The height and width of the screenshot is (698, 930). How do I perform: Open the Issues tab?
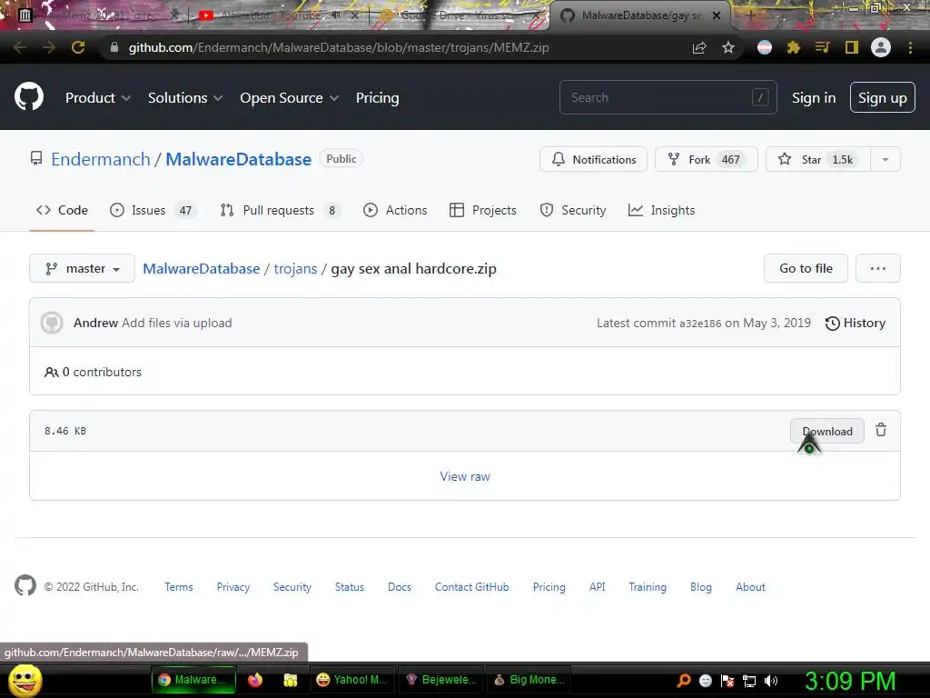(153, 210)
